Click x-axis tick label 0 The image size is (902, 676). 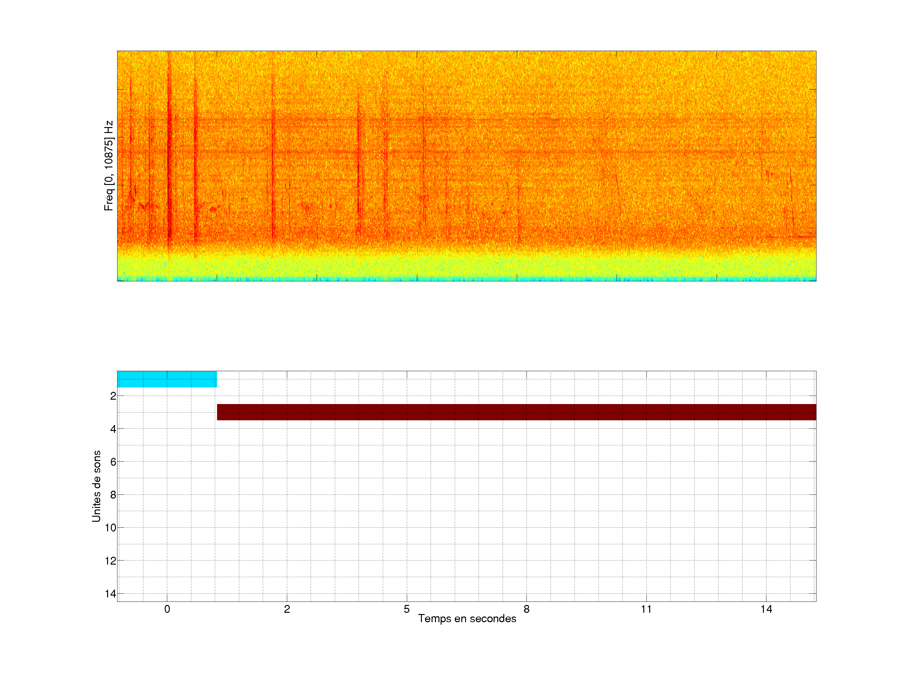(x=167, y=609)
